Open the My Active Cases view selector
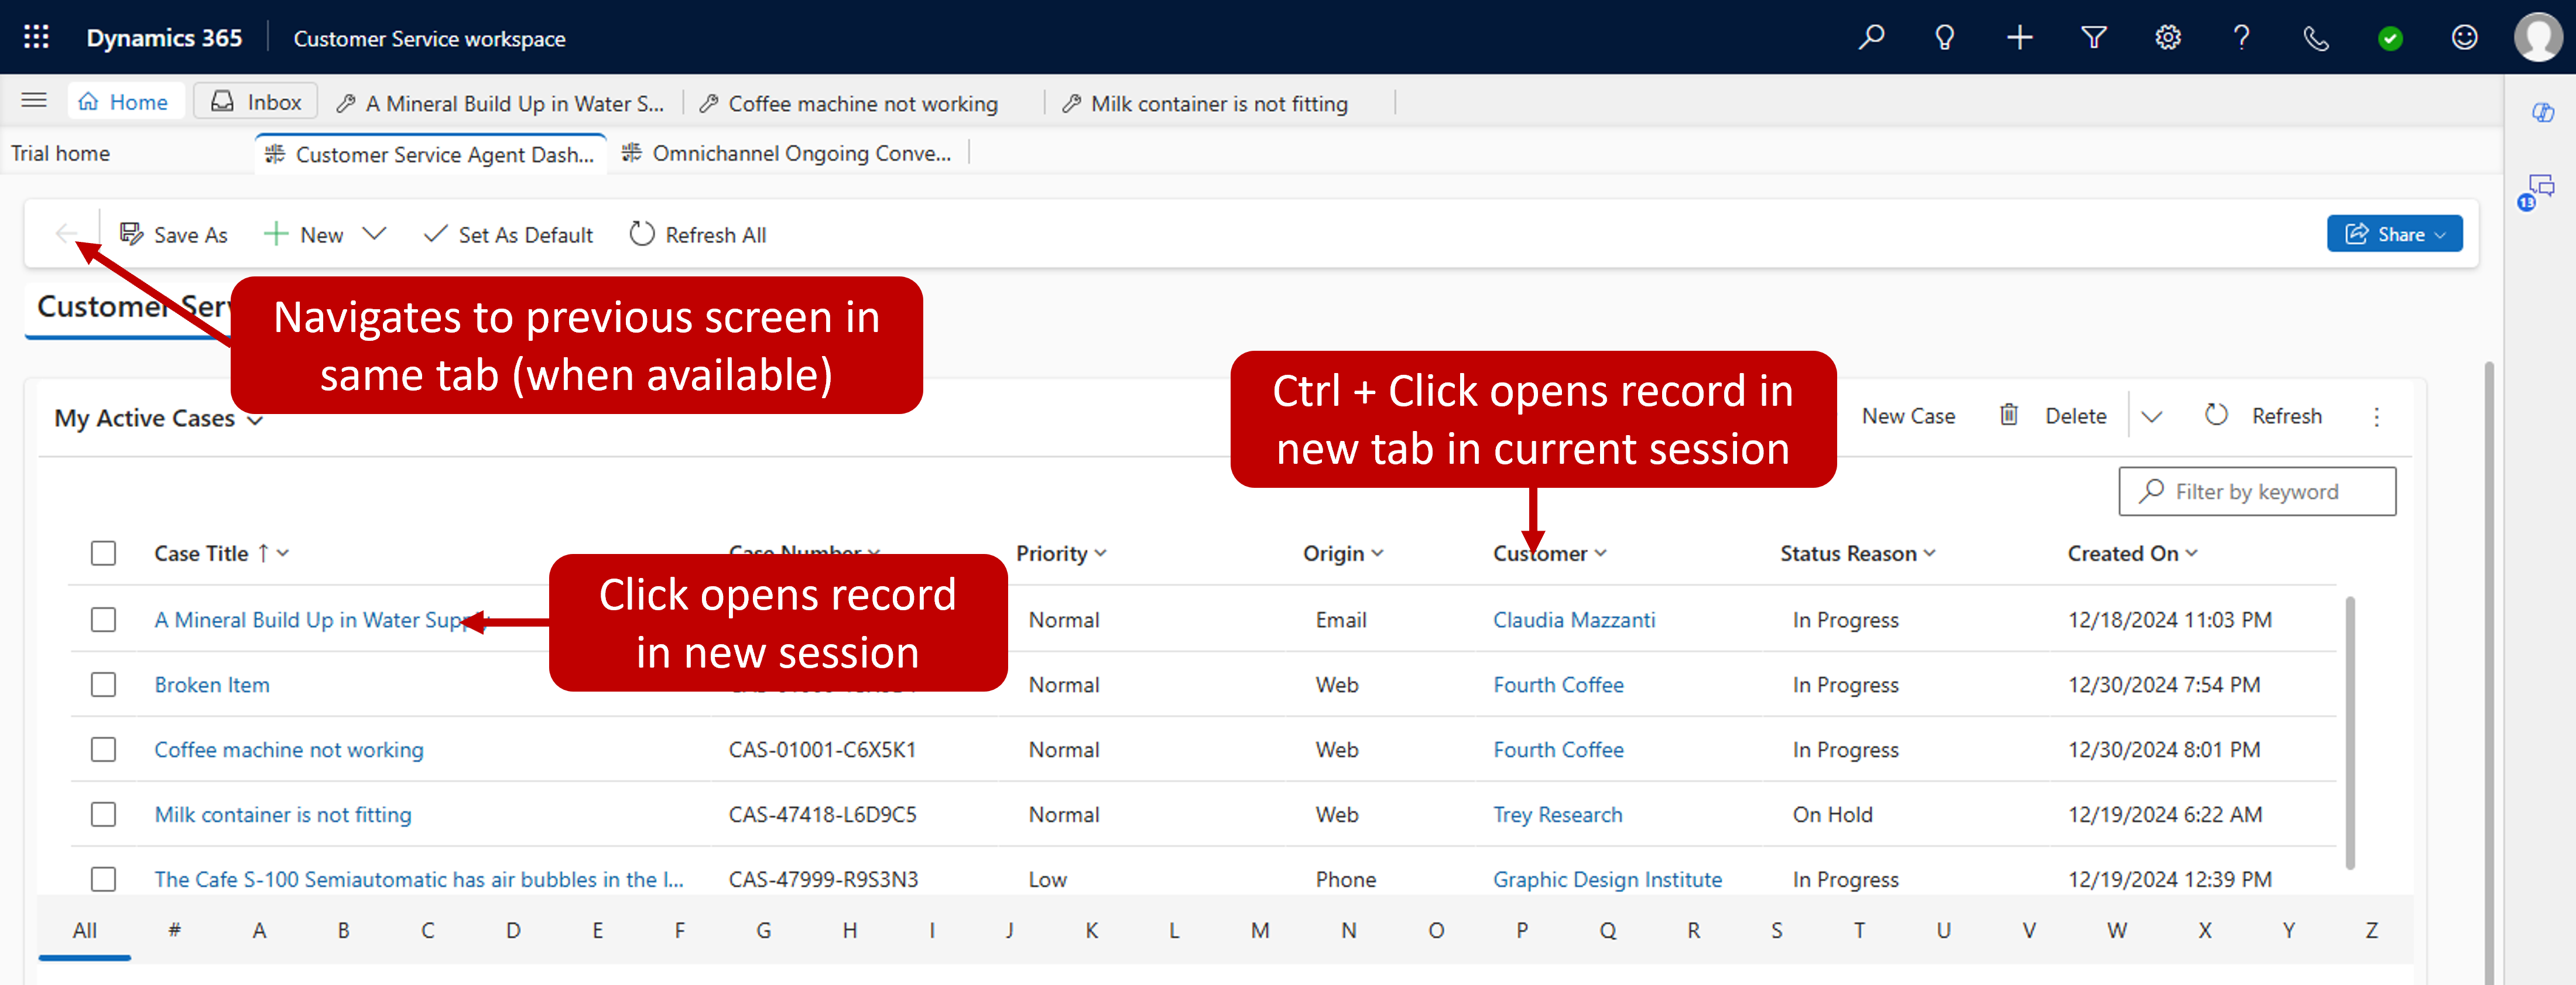 point(158,418)
